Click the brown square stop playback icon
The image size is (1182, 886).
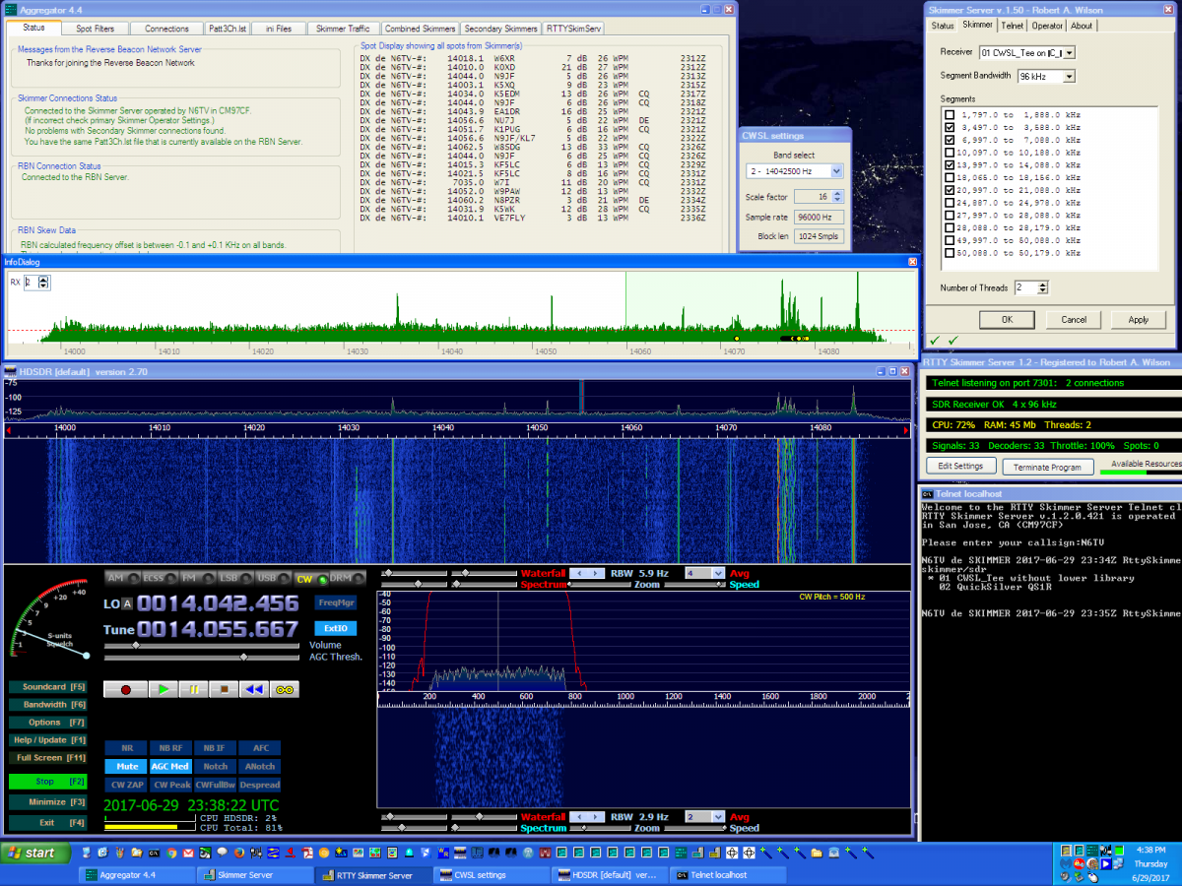224,689
